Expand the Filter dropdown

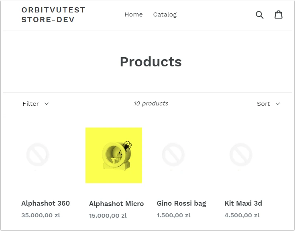36,104
